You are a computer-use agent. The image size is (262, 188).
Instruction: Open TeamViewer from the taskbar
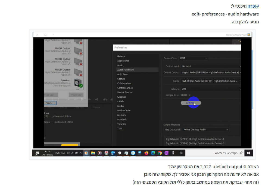coord(133,153)
